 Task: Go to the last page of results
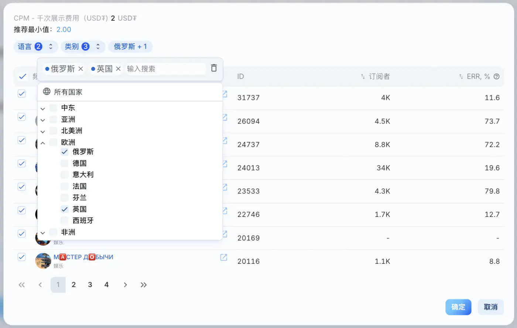point(144,285)
